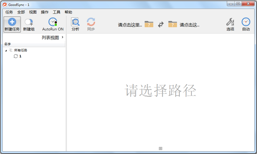257x154 pixels.
Task: Open the 帮助 menu
Action: [x=68, y=12]
